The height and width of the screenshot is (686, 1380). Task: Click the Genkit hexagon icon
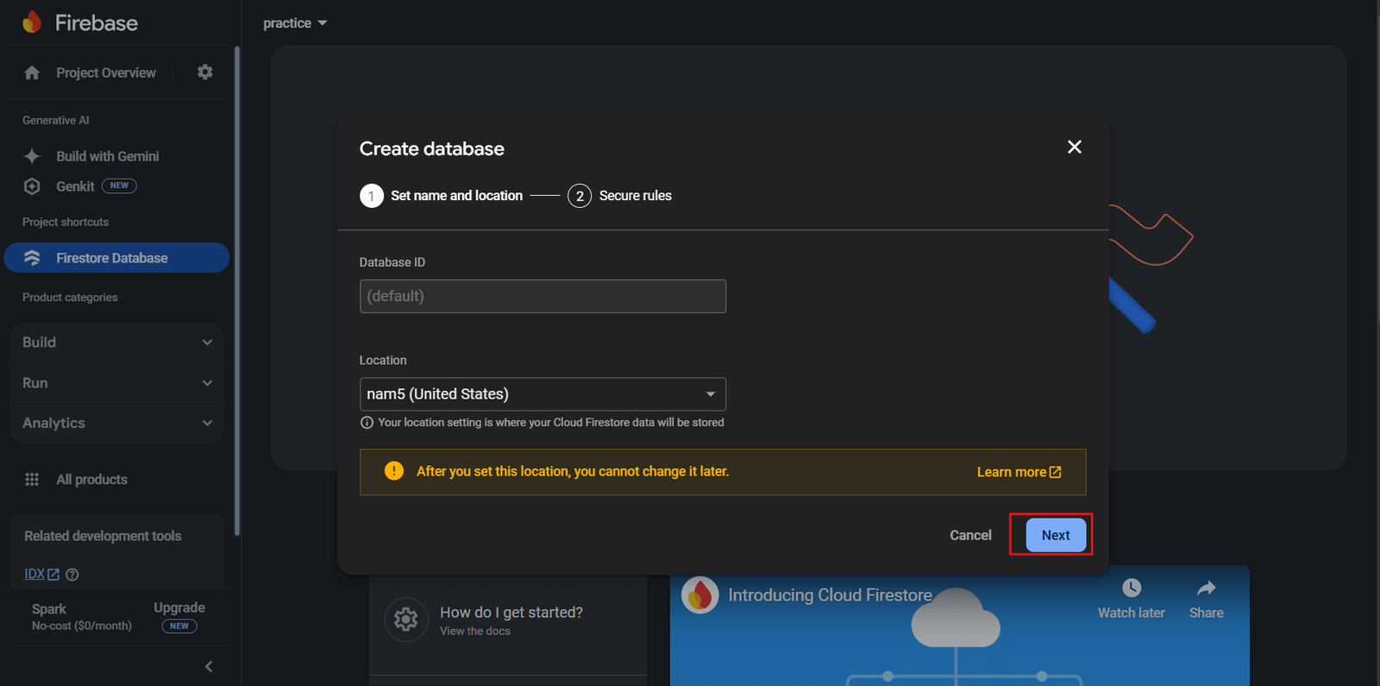(32, 186)
